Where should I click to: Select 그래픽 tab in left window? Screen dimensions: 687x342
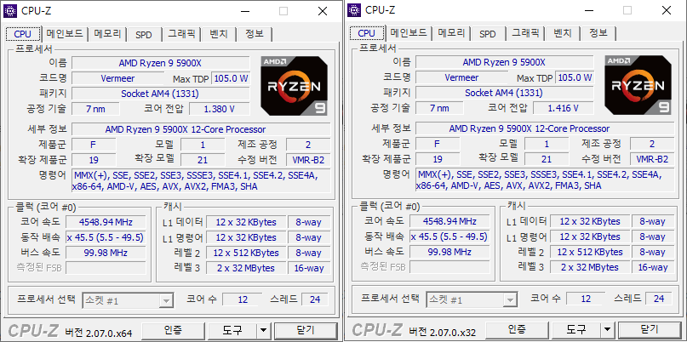pos(182,34)
